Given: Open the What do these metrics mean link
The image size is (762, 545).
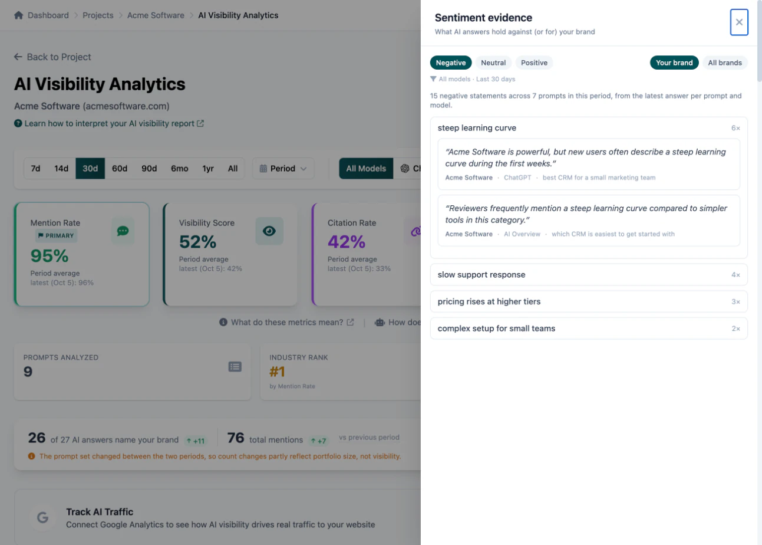Looking at the screenshot, I should point(287,323).
